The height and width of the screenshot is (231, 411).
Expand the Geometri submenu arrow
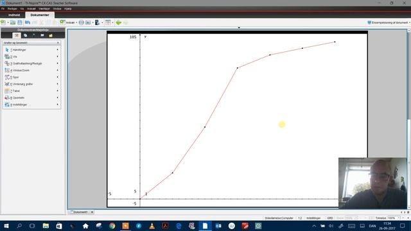tap(58, 98)
